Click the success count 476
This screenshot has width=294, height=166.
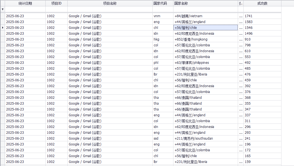(262, 74)
